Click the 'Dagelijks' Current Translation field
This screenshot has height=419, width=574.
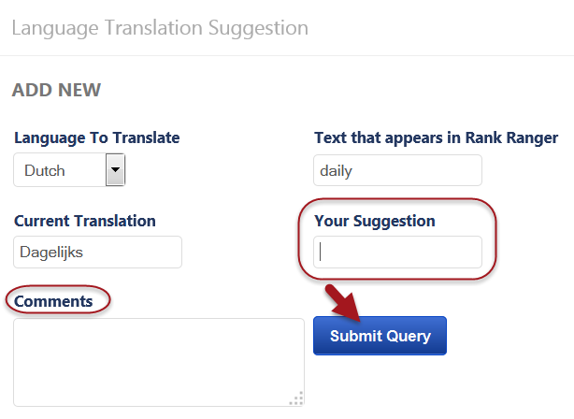[97, 252]
